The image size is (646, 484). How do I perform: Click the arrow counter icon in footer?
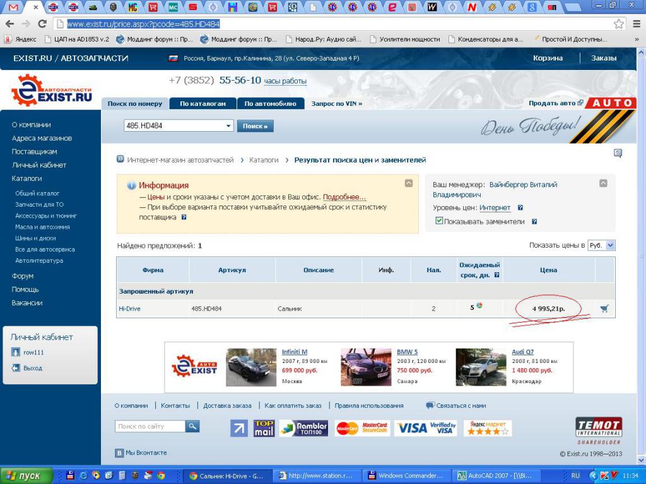tap(239, 429)
